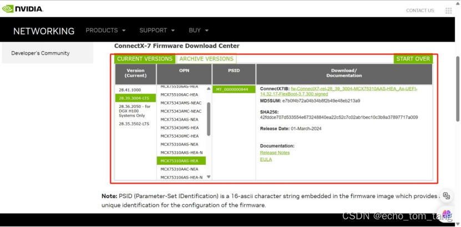Open the Release Notes documentation link
Image resolution: width=461 pixels, height=227 pixels.
275,153
